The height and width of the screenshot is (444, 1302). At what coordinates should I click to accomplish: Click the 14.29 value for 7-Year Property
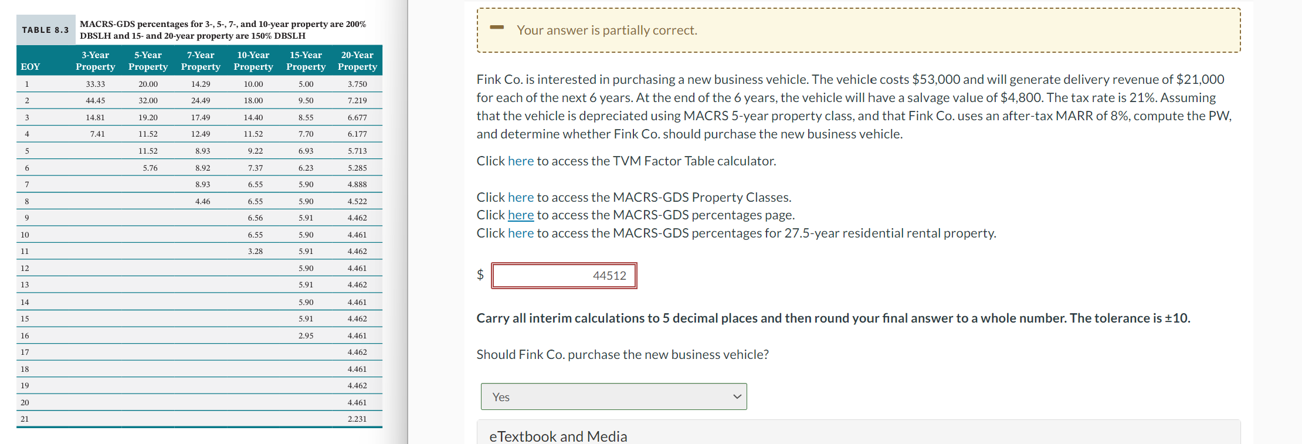click(x=201, y=84)
